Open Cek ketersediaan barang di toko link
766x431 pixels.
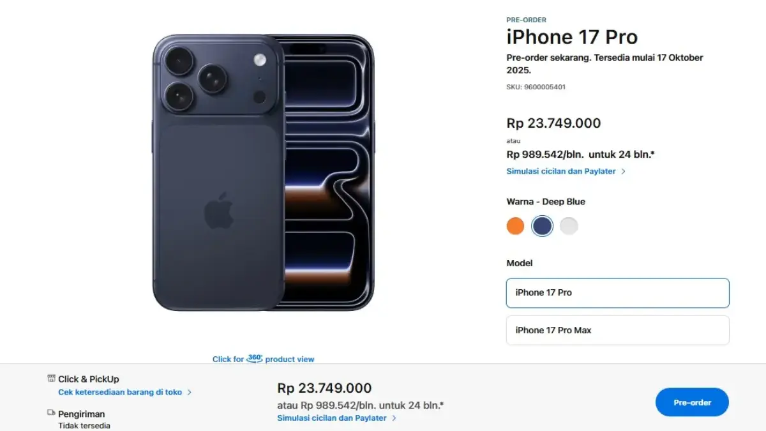(120, 393)
